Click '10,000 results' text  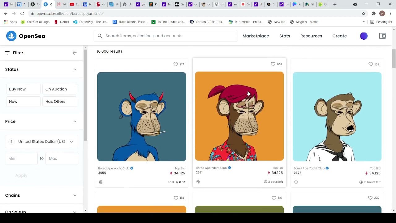coord(110,51)
